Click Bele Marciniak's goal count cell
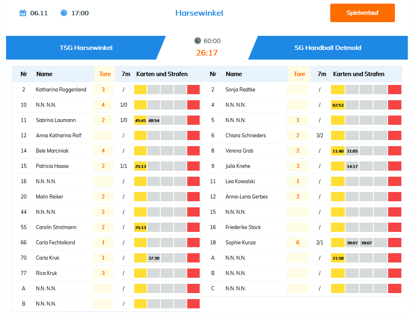This screenshot has height=314, width=411. (x=103, y=151)
